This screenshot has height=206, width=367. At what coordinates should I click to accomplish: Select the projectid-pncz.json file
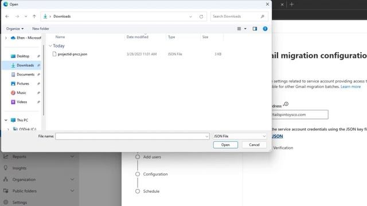pos(72,54)
